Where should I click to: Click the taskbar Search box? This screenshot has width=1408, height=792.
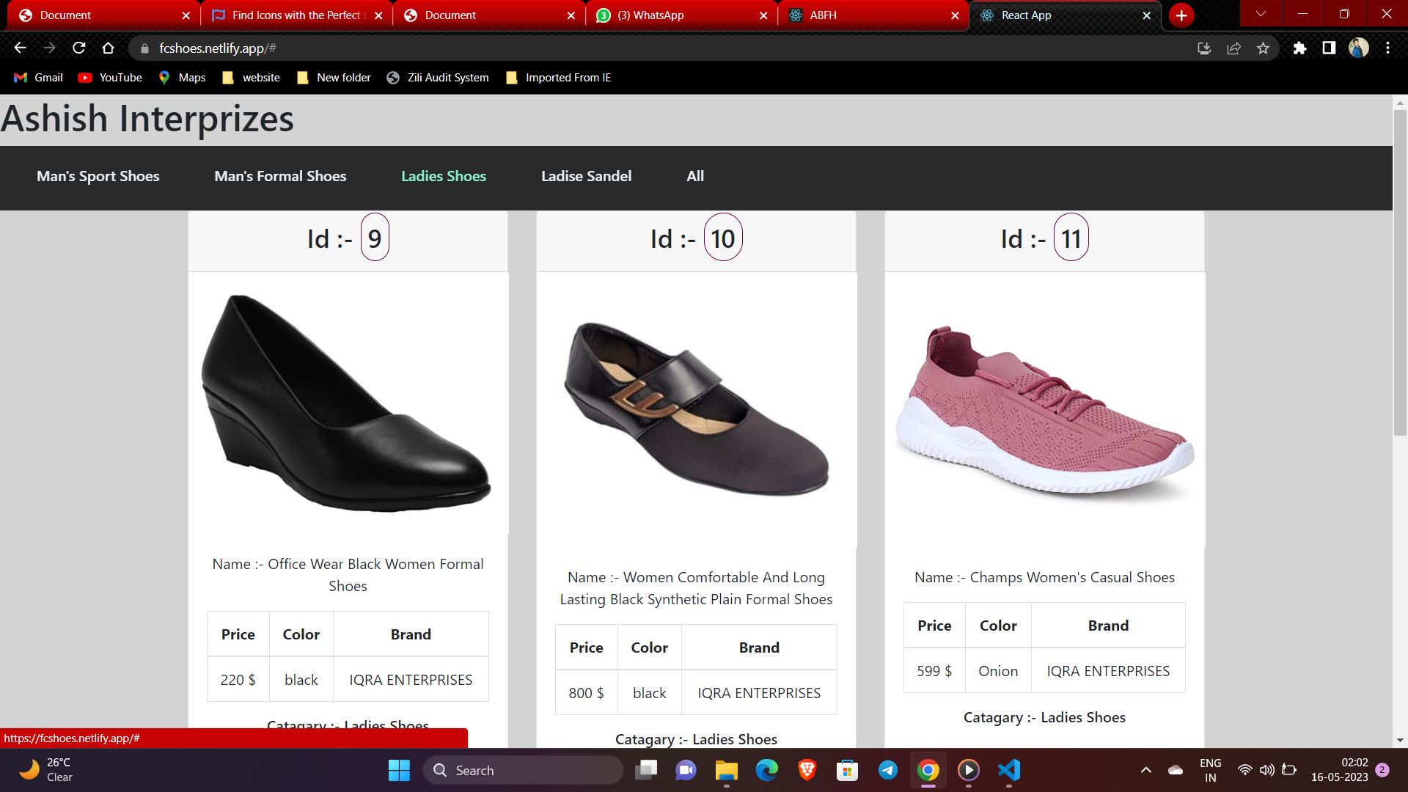[523, 770]
